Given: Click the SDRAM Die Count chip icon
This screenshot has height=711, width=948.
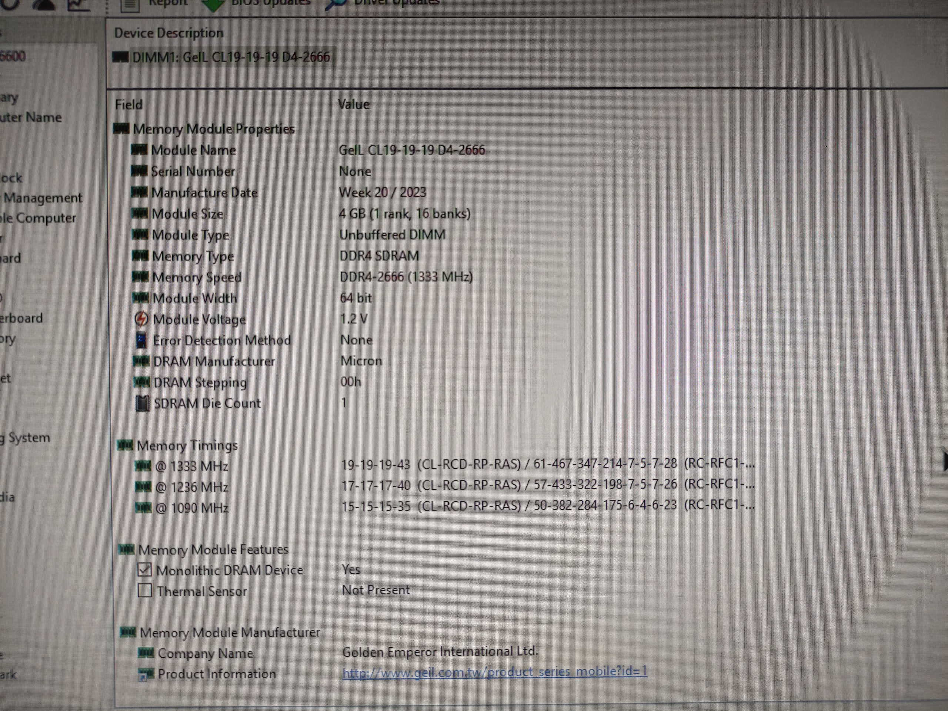Looking at the screenshot, I should pyautogui.click(x=142, y=403).
